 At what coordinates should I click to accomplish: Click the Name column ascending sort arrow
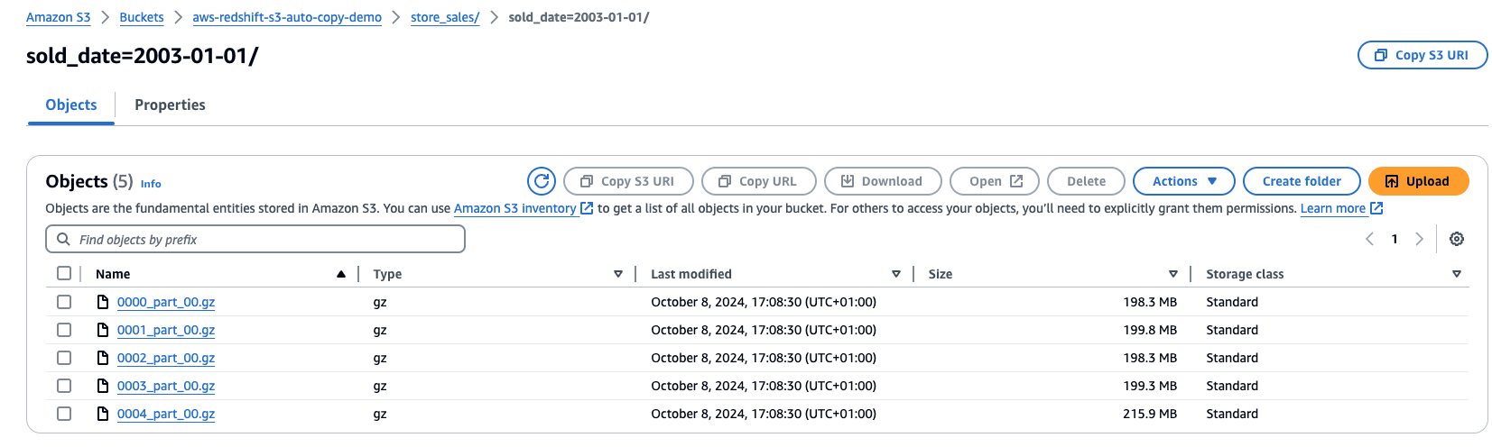[341, 274]
